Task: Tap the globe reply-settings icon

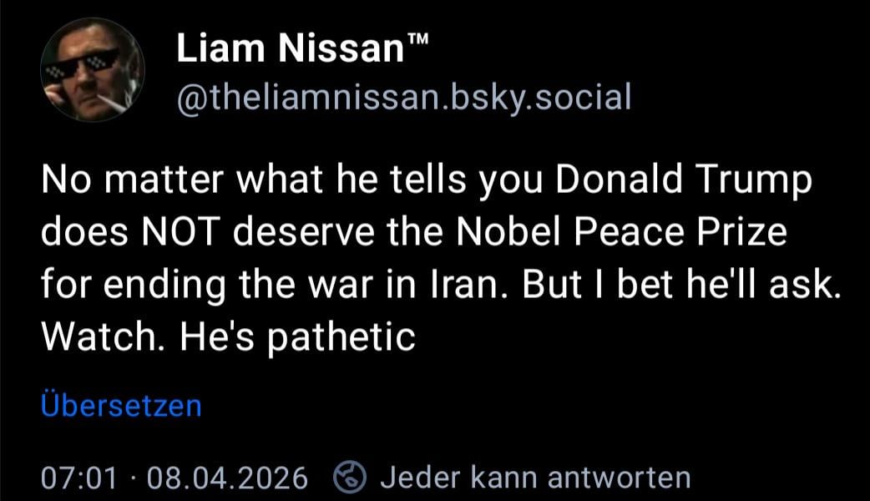Action: (x=350, y=478)
